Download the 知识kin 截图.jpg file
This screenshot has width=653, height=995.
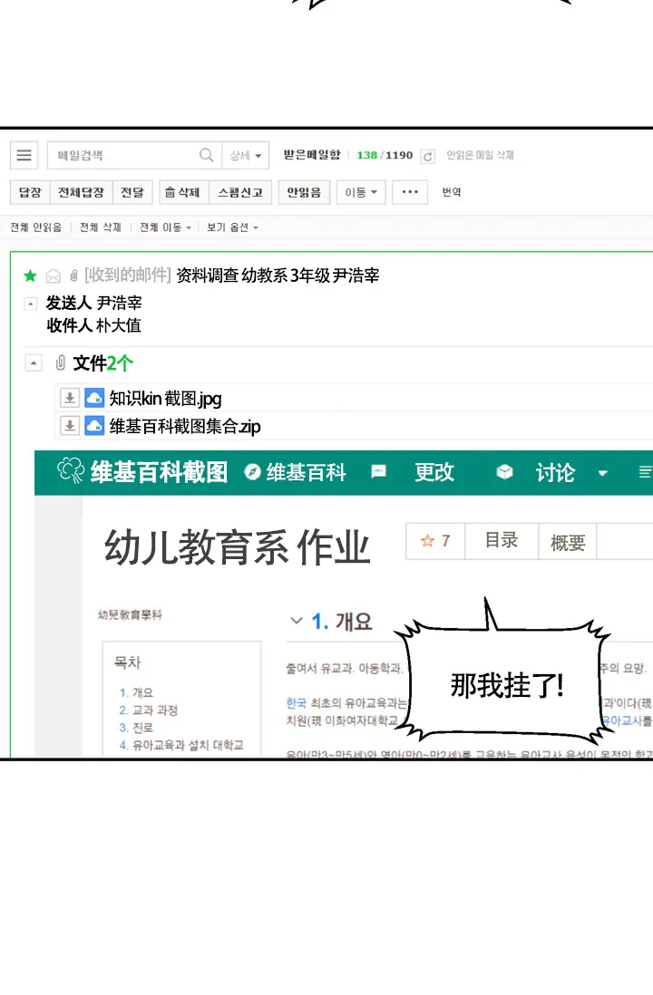(x=69, y=398)
